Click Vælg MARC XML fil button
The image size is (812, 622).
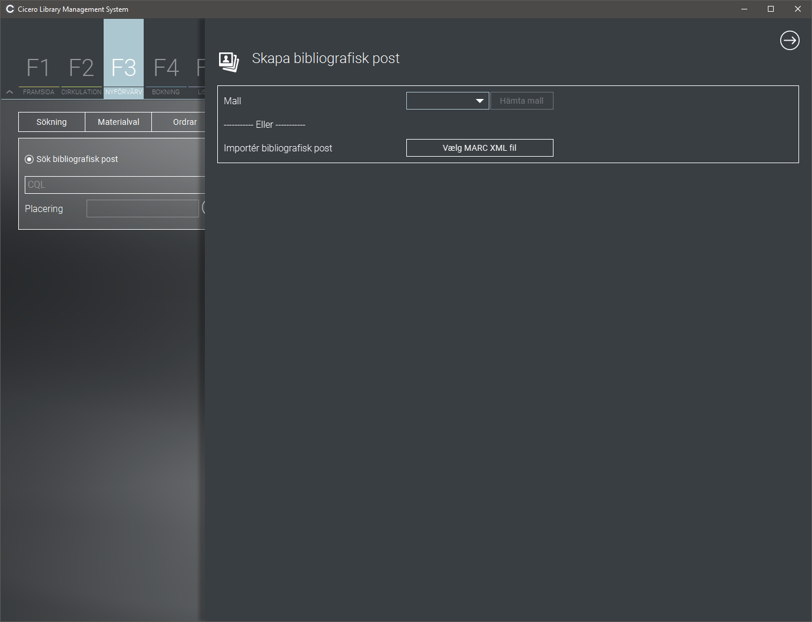(x=480, y=148)
